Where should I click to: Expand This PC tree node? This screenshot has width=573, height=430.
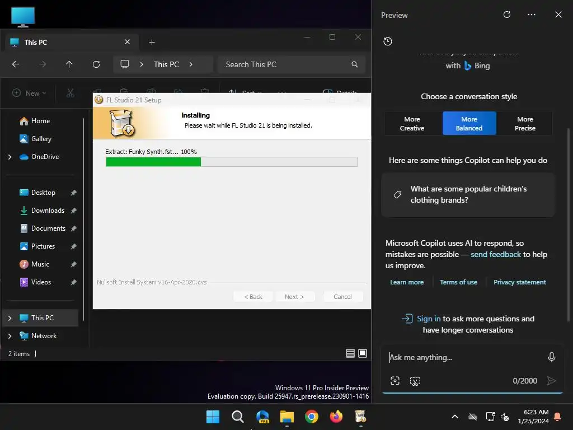click(10, 318)
